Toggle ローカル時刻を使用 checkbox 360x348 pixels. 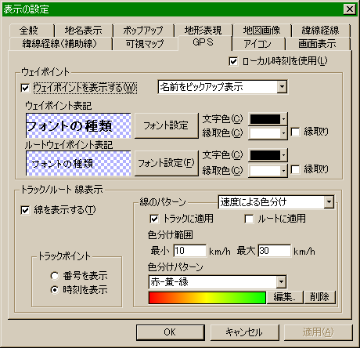point(233,62)
